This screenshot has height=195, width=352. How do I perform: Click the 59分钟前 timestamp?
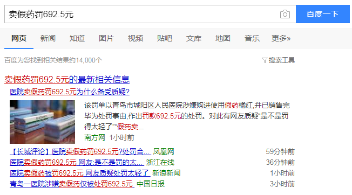tap(280, 151)
